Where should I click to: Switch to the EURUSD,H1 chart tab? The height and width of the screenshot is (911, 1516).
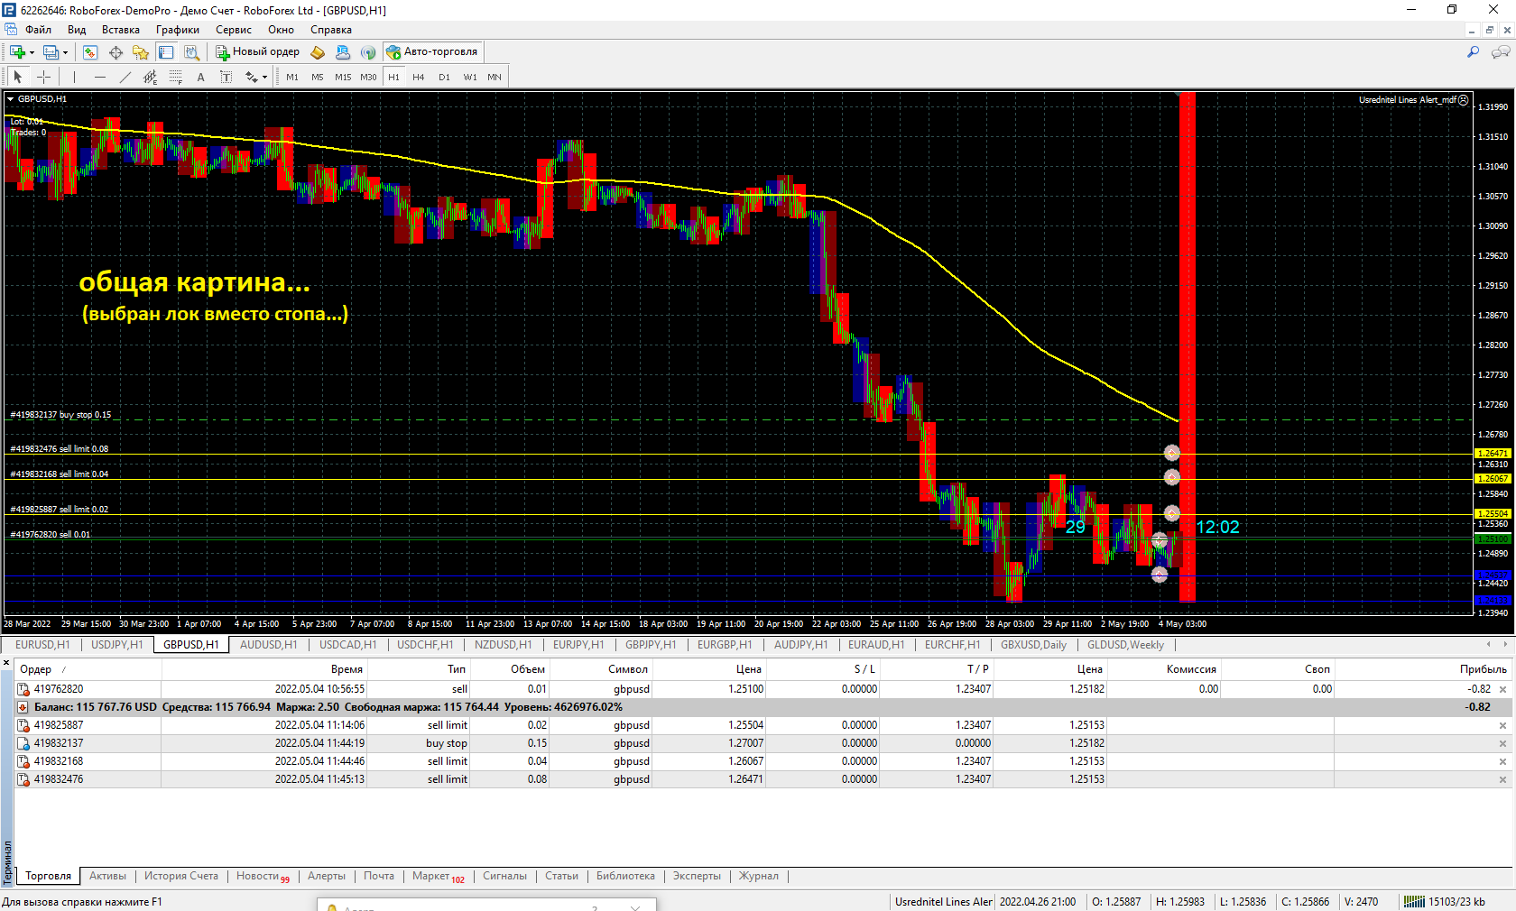tap(42, 645)
